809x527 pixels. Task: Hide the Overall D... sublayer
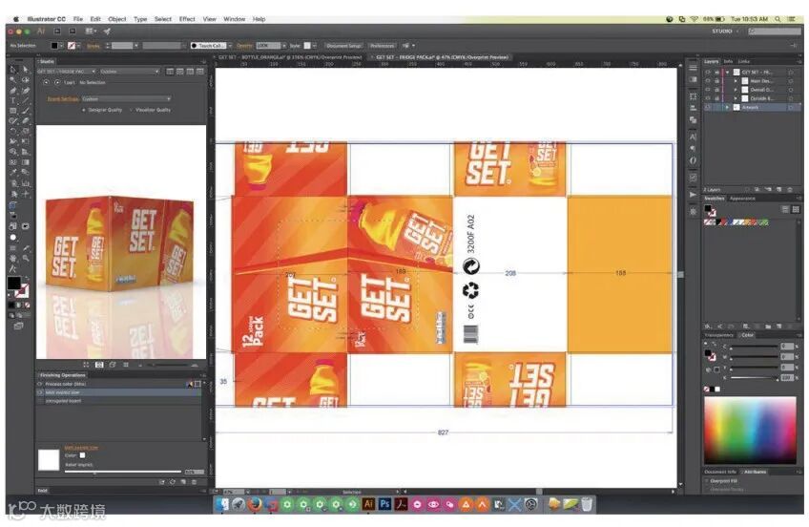(x=709, y=90)
